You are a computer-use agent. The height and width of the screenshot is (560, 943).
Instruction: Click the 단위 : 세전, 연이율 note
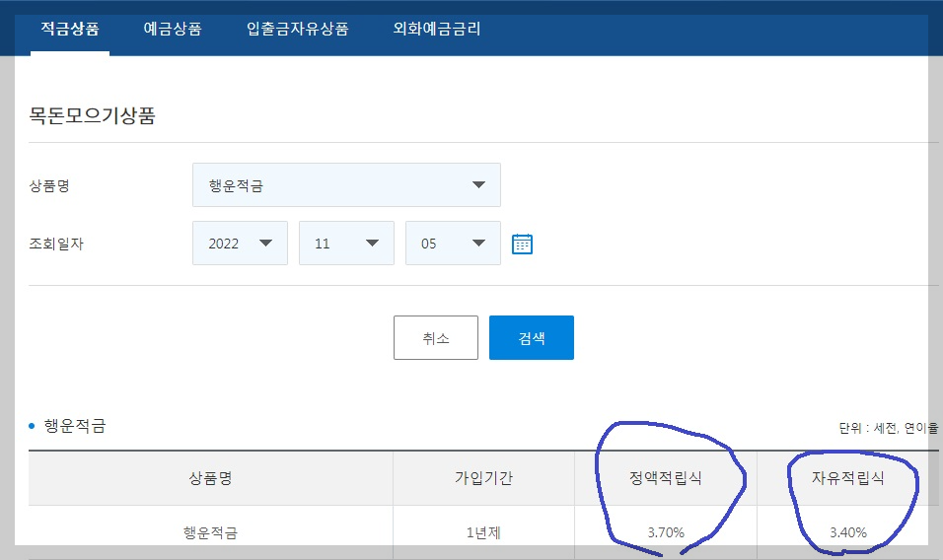[889, 428]
